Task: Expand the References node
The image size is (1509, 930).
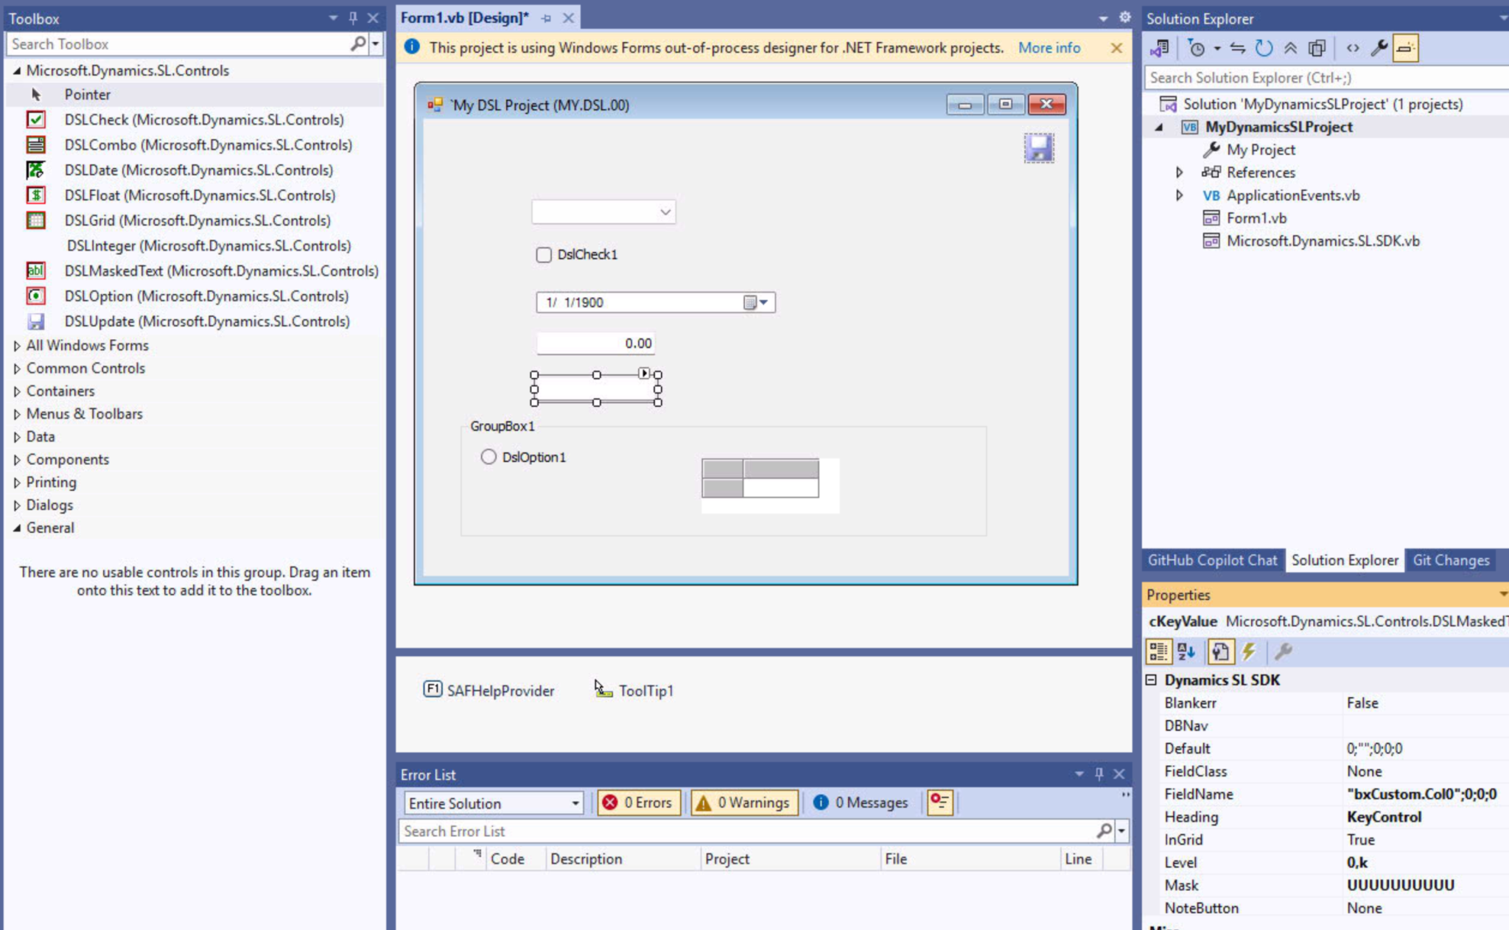Action: point(1180,172)
